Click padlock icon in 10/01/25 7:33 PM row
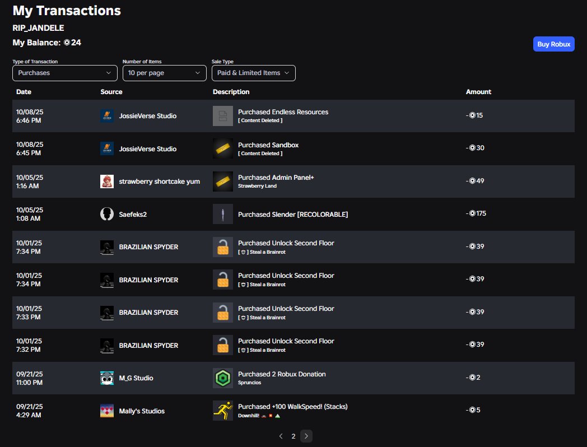This screenshot has width=587, height=447. (x=223, y=313)
